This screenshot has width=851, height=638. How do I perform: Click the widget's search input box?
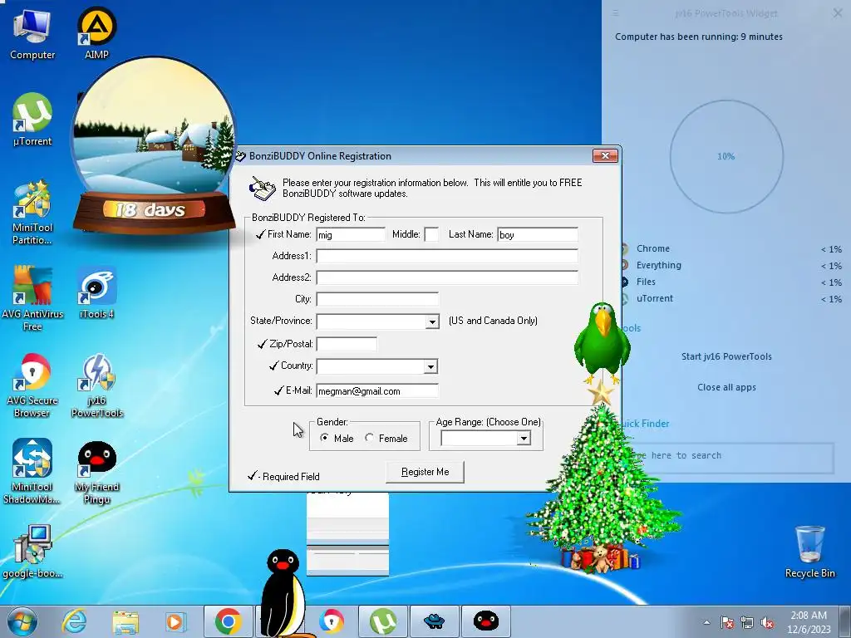[728, 457]
